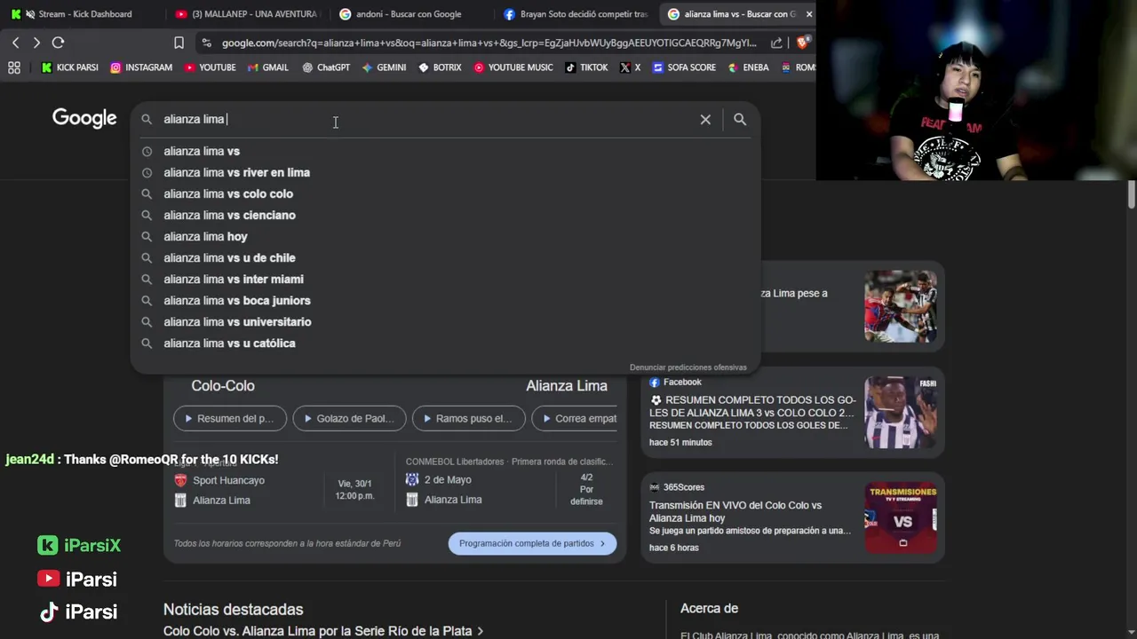The image size is (1137, 639).
Task: Open the BOTRIX bookmark
Action: [440, 67]
